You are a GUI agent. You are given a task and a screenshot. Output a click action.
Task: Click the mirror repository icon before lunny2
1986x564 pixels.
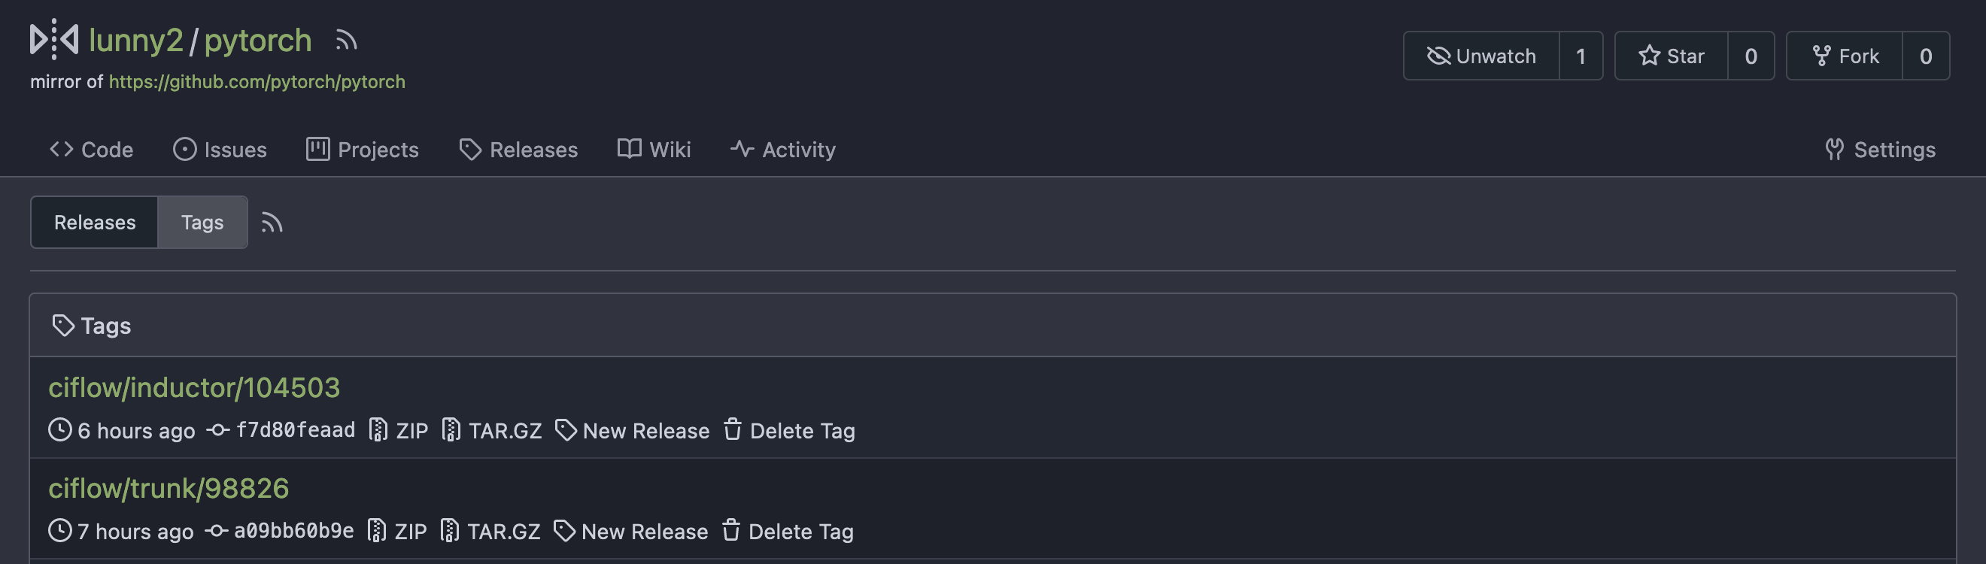tap(54, 39)
